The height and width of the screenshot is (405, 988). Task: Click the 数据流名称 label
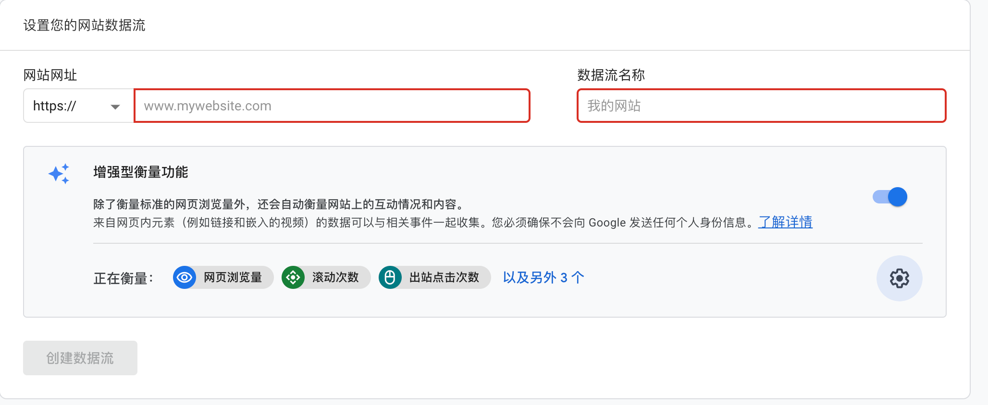(x=611, y=75)
